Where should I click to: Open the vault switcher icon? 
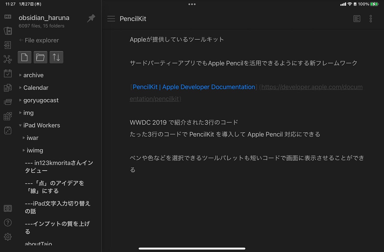point(8,209)
